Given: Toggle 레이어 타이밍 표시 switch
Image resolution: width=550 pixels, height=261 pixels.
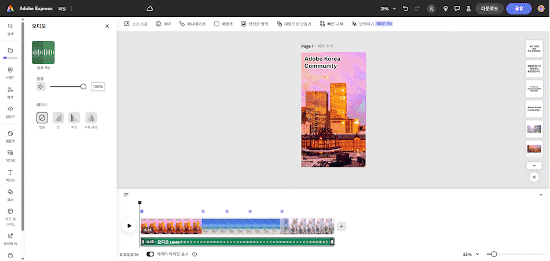Looking at the screenshot, I should [150, 254].
